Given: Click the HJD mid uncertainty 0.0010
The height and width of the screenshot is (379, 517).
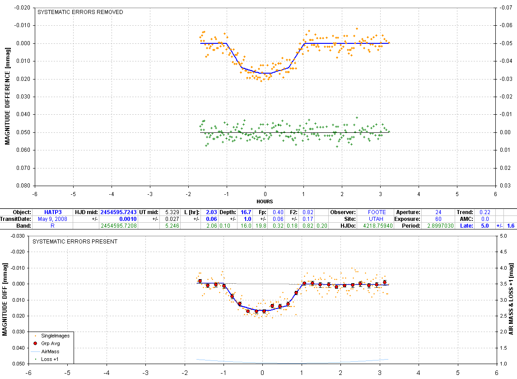Looking at the screenshot, I should [x=128, y=219].
